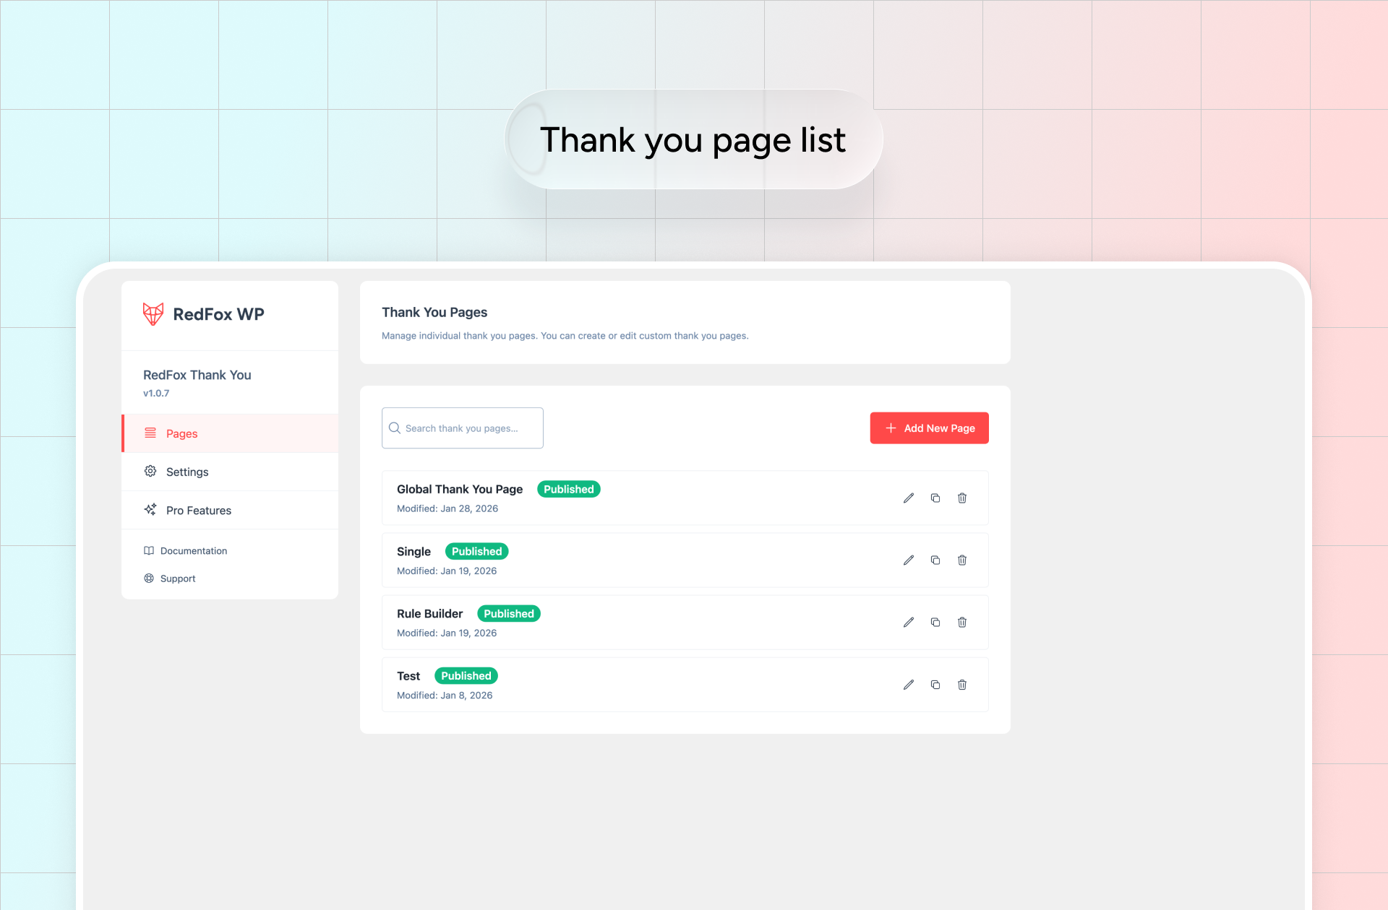This screenshot has width=1388, height=910.
Task: Trash the Test page entry
Action: 962,685
